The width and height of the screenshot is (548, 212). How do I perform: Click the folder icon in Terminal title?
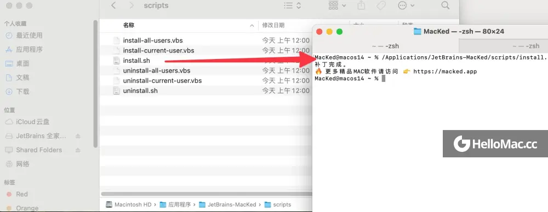coord(417,31)
